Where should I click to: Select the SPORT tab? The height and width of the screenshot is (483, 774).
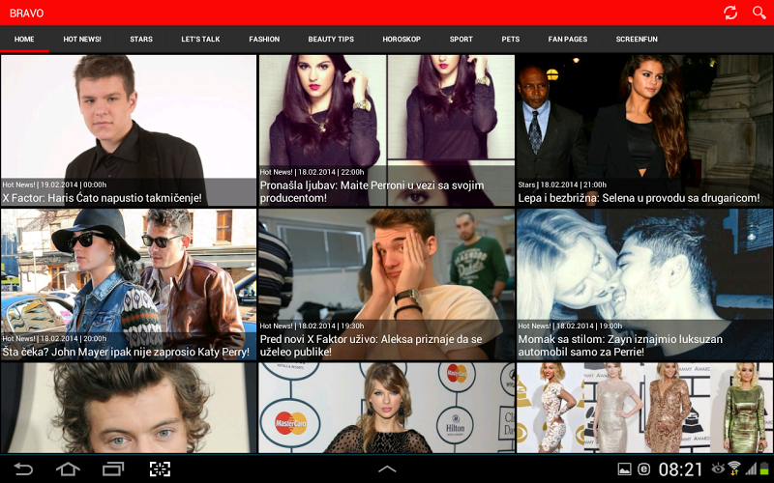(461, 39)
